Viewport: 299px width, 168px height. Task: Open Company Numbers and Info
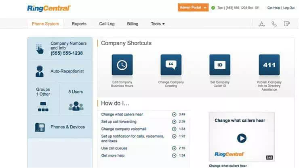(x=60, y=48)
